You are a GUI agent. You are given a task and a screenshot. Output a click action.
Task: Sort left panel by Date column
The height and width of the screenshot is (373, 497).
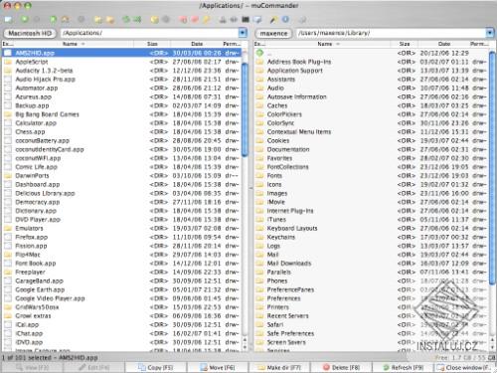197,44
